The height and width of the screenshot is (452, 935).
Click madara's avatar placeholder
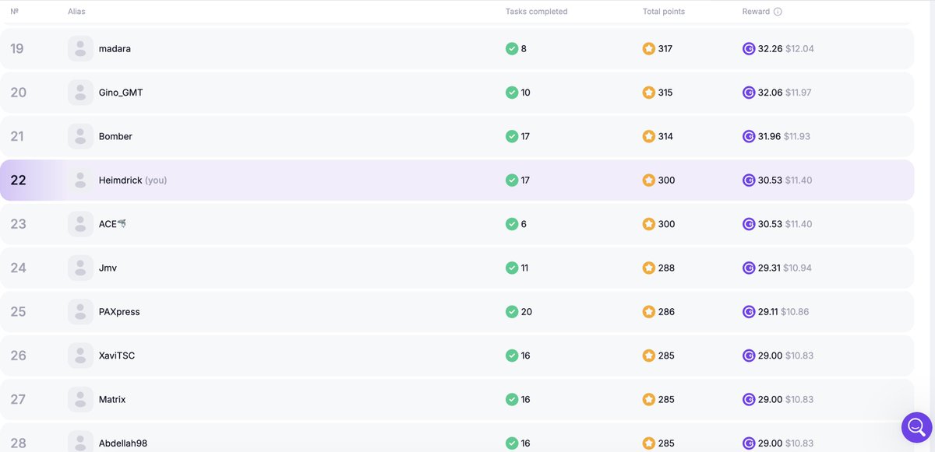click(80, 48)
